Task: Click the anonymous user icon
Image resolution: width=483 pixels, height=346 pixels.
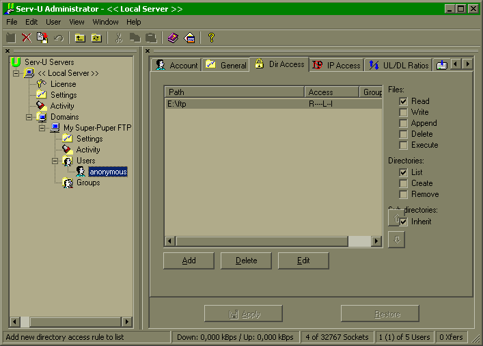Action: pos(81,172)
